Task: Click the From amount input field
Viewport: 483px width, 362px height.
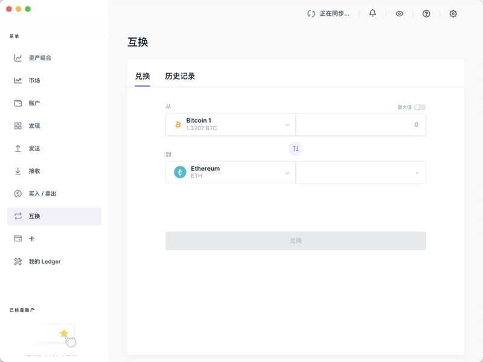Action: pos(360,124)
